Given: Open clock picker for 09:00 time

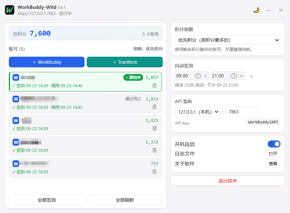Looking at the screenshot, I should click(x=198, y=76).
